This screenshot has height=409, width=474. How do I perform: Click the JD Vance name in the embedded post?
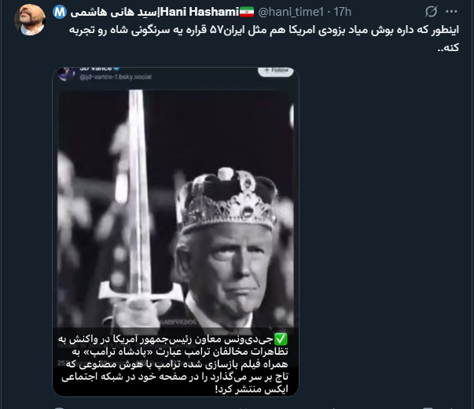pyautogui.click(x=96, y=69)
